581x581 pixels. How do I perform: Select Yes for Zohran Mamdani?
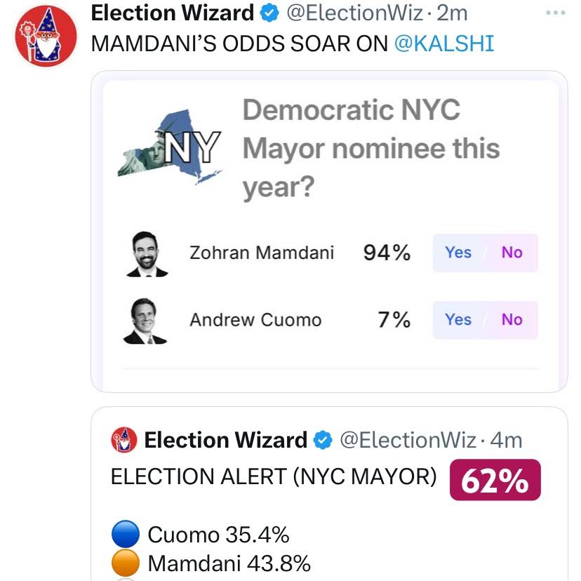pyautogui.click(x=458, y=253)
